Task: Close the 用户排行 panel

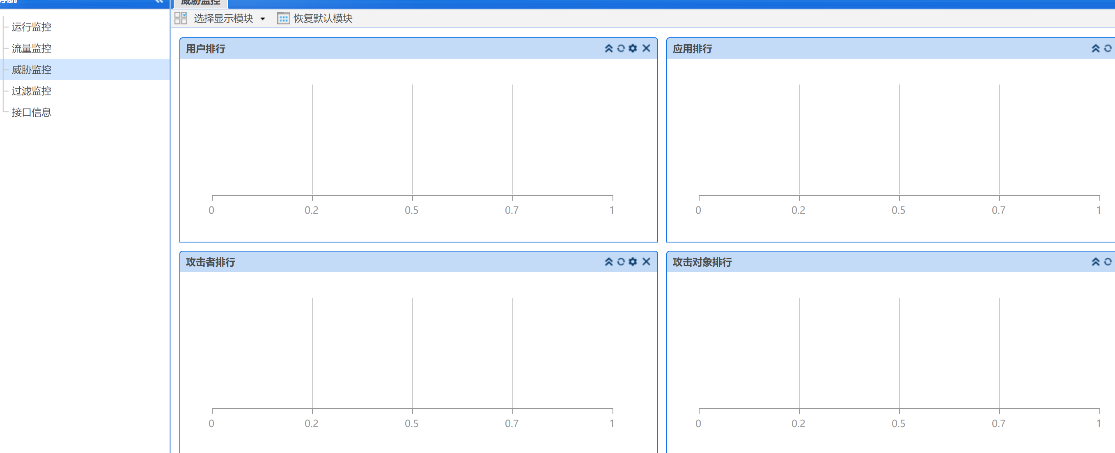Action: [646, 48]
